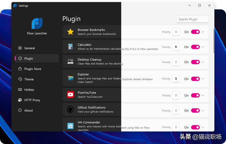226x144 pixels.
Task: Click the Flow Launcher logo
Action: point(37,23)
